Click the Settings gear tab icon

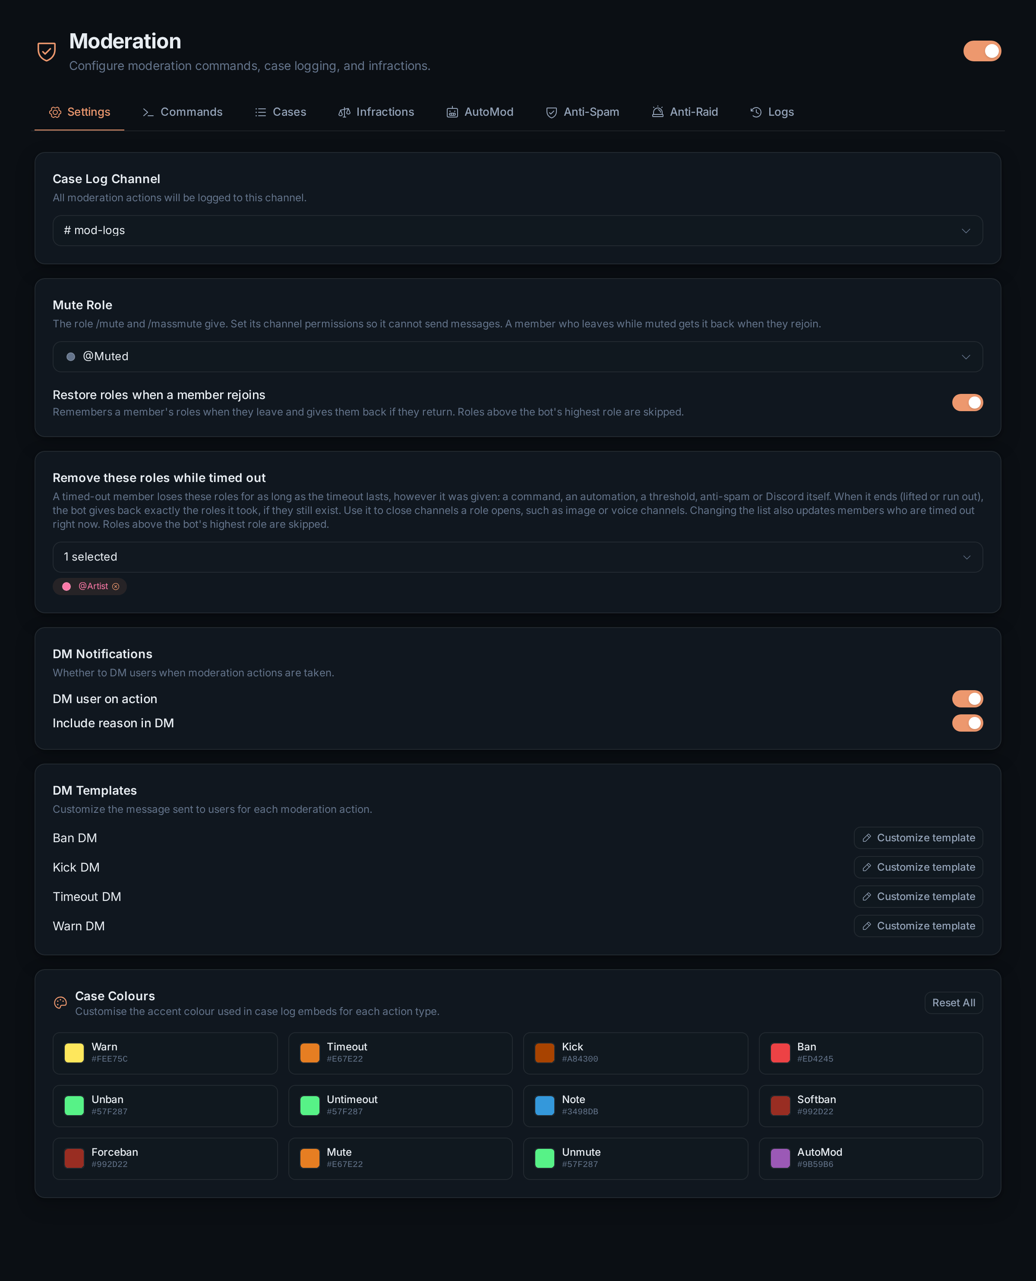click(56, 112)
